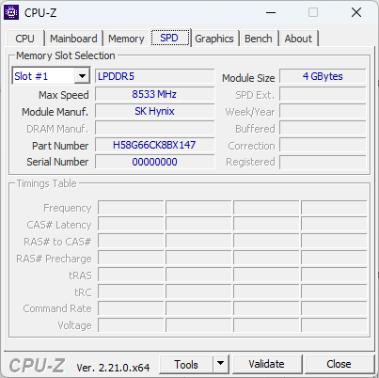Open the Slot #1 dropdown arrow
Viewport: 379px width, 378px height.
[82, 76]
